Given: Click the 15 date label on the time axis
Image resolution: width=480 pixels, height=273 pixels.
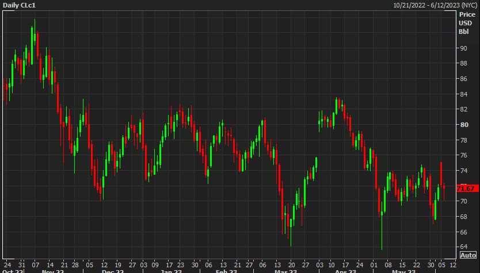Looking at the screenshot, I should point(402,265).
